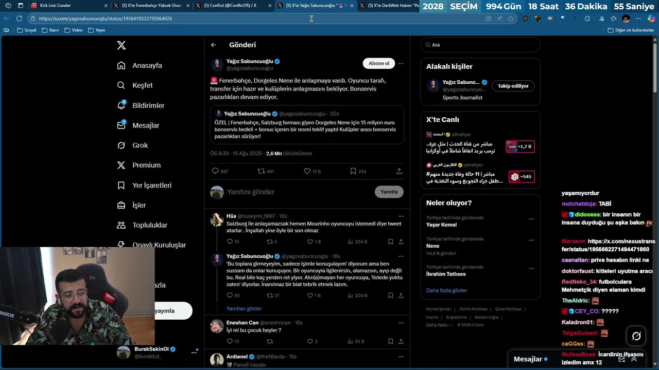Click the Abone ol button

[x=379, y=63]
